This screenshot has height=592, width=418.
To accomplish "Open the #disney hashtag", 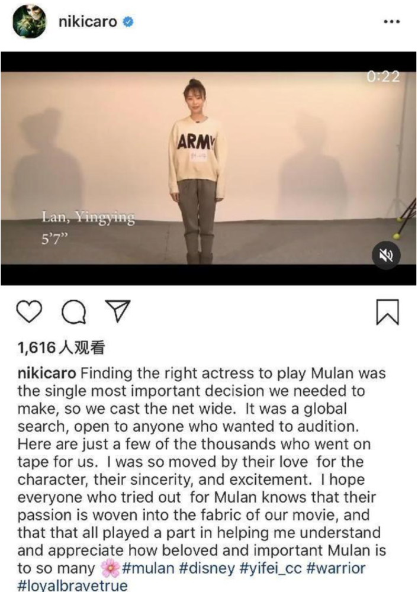I will pyautogui.click(x=207, y=568).
